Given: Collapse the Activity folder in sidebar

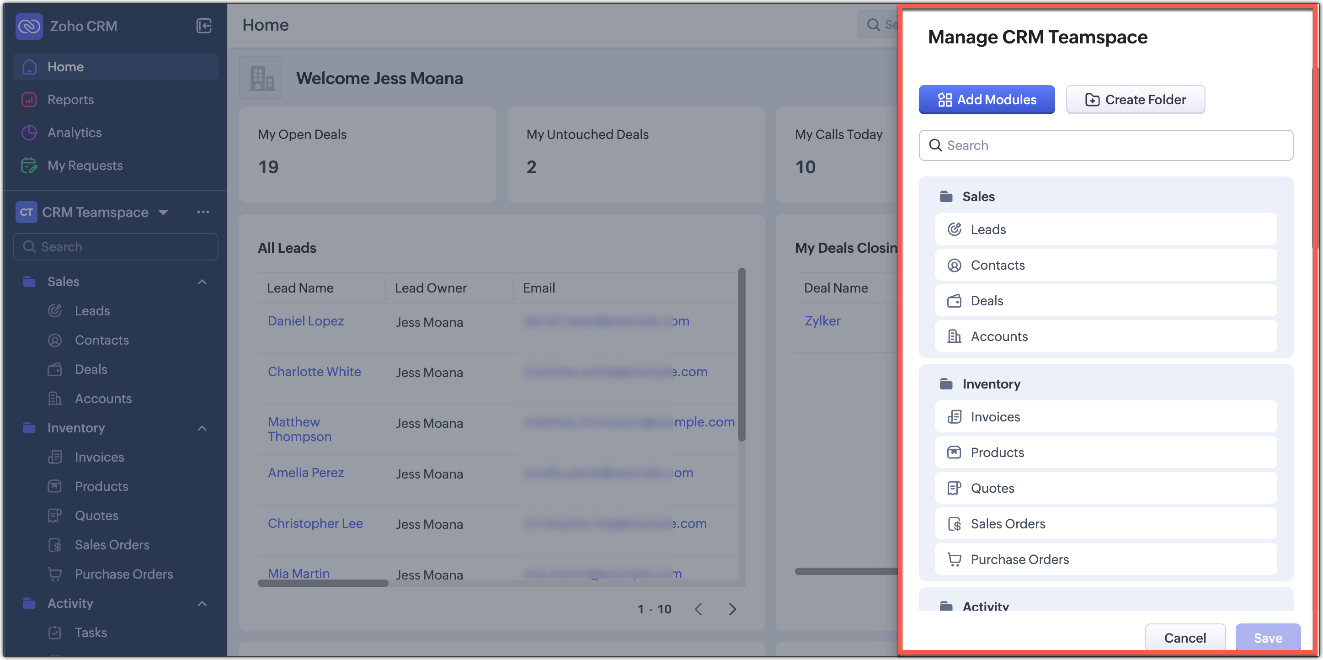Looking at the screenshot, I should [x=203, y=603].
